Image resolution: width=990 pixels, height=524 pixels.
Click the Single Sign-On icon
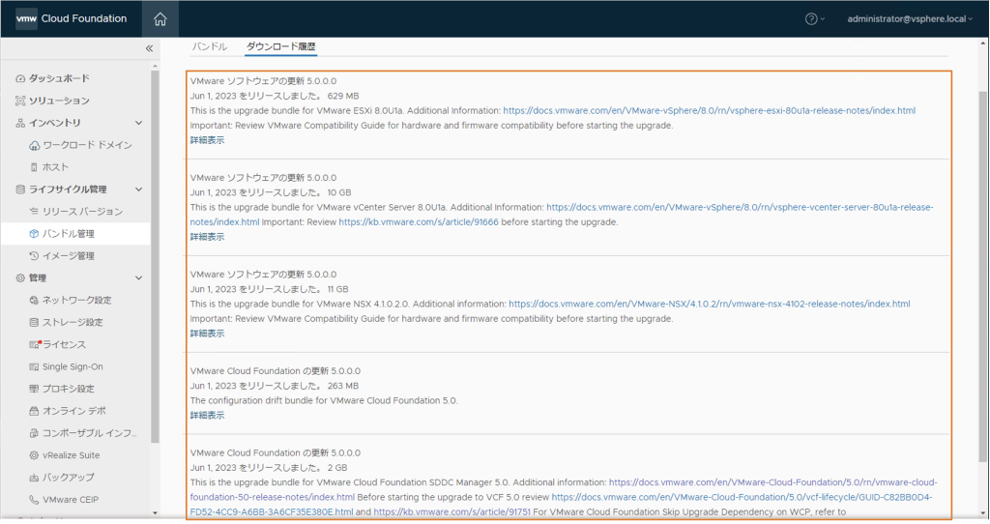pyautogui.click(x=34, y=366)
